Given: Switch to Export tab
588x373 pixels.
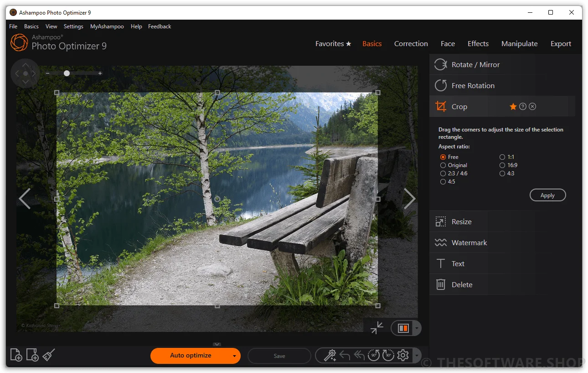Looking at the screenshot, I should tap(561, 44).
